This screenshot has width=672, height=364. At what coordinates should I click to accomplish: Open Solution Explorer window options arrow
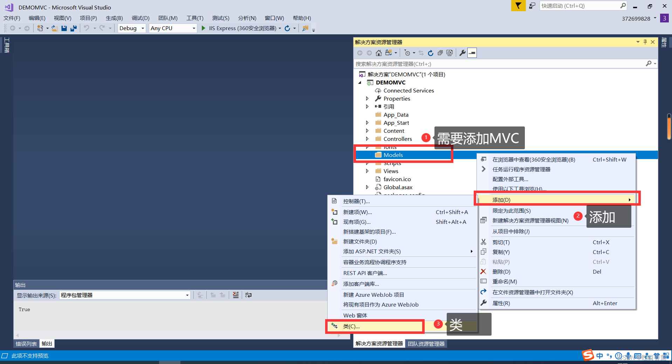638,42
